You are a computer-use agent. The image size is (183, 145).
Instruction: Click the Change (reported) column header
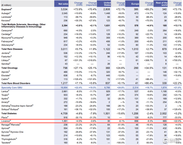[92, 3]
